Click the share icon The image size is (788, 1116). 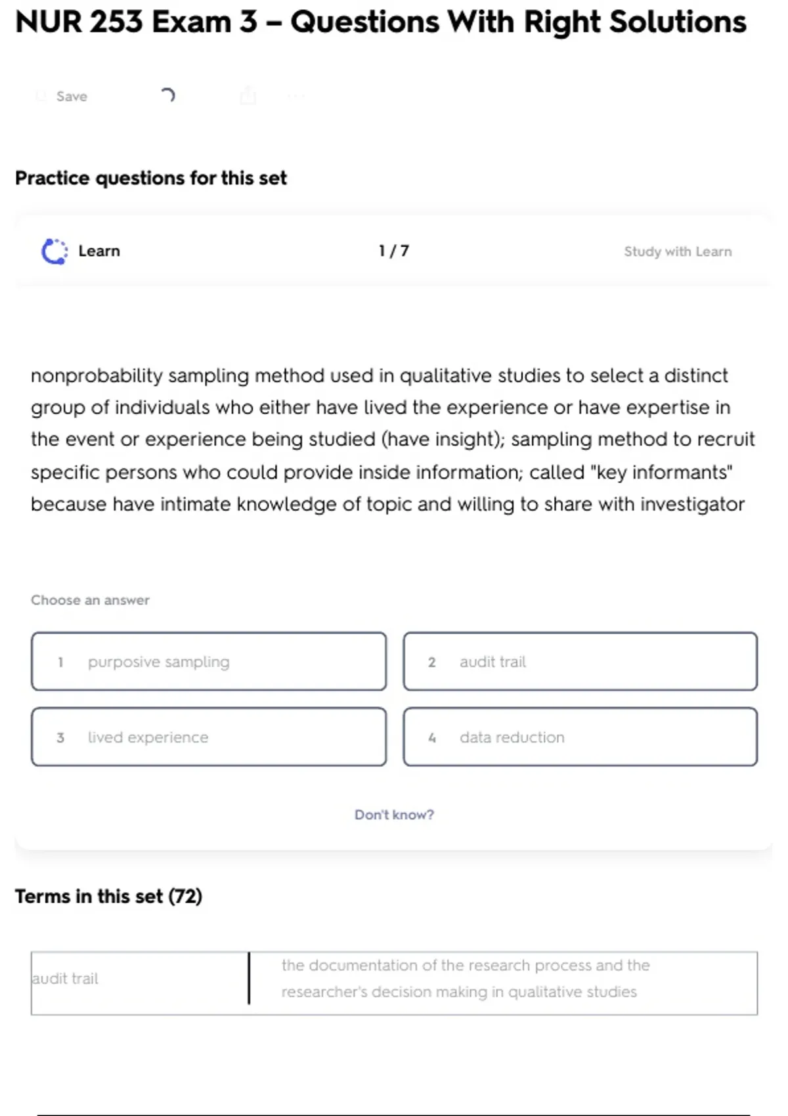tap(248, 96)
